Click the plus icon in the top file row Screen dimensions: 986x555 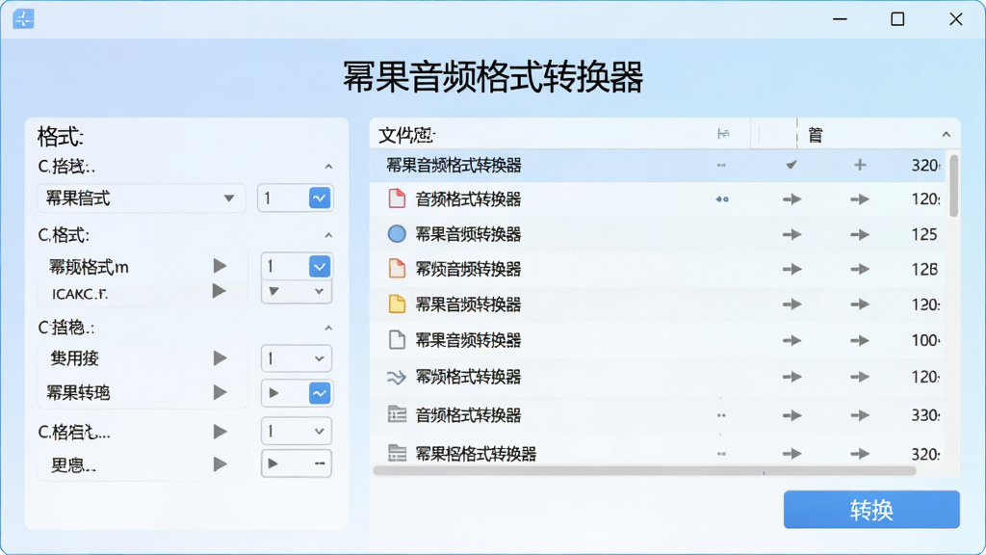pyautogui.click(x=860, y=165)
